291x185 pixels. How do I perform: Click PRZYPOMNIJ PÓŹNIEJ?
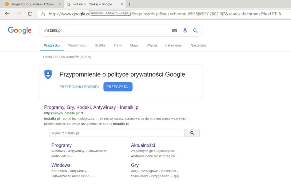[79, 87]
